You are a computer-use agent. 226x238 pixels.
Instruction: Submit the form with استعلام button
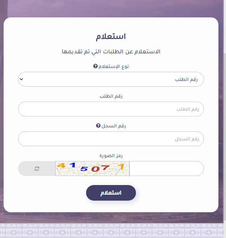[x=111, y=193]
